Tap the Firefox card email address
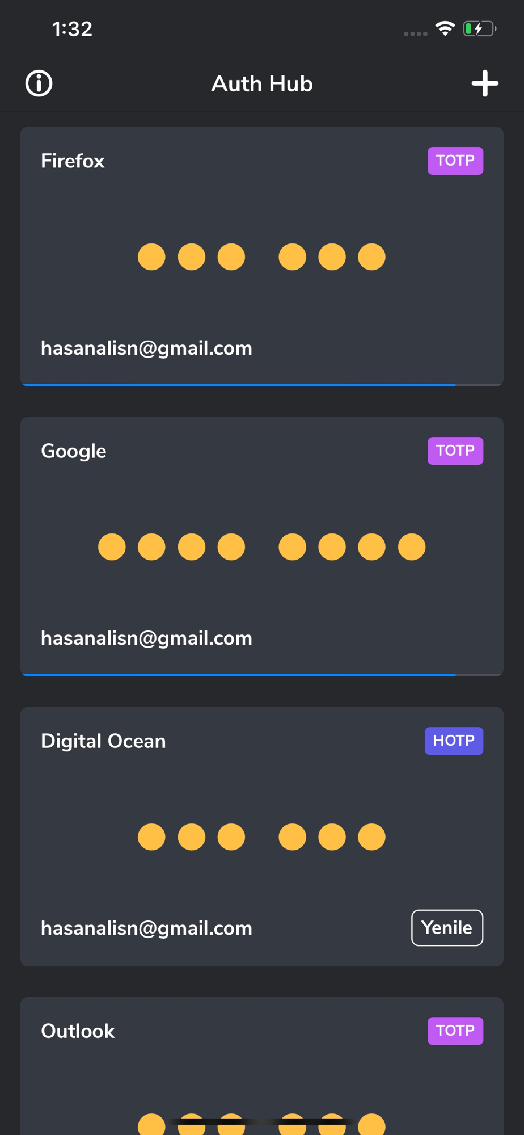 146,348
